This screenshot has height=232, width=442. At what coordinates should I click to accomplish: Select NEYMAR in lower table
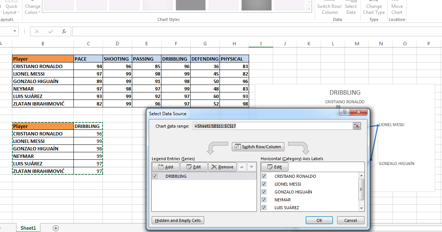[43, 156]
